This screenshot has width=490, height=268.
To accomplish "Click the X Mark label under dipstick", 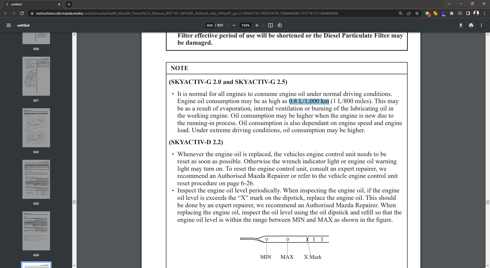I will 313,257.
